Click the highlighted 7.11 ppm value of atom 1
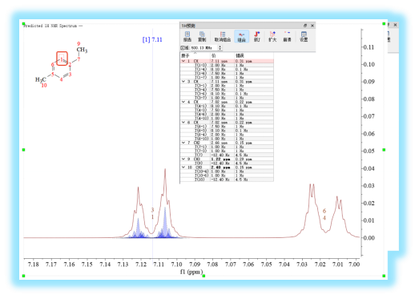Screen dimensions: 419x299 [220, 61]
